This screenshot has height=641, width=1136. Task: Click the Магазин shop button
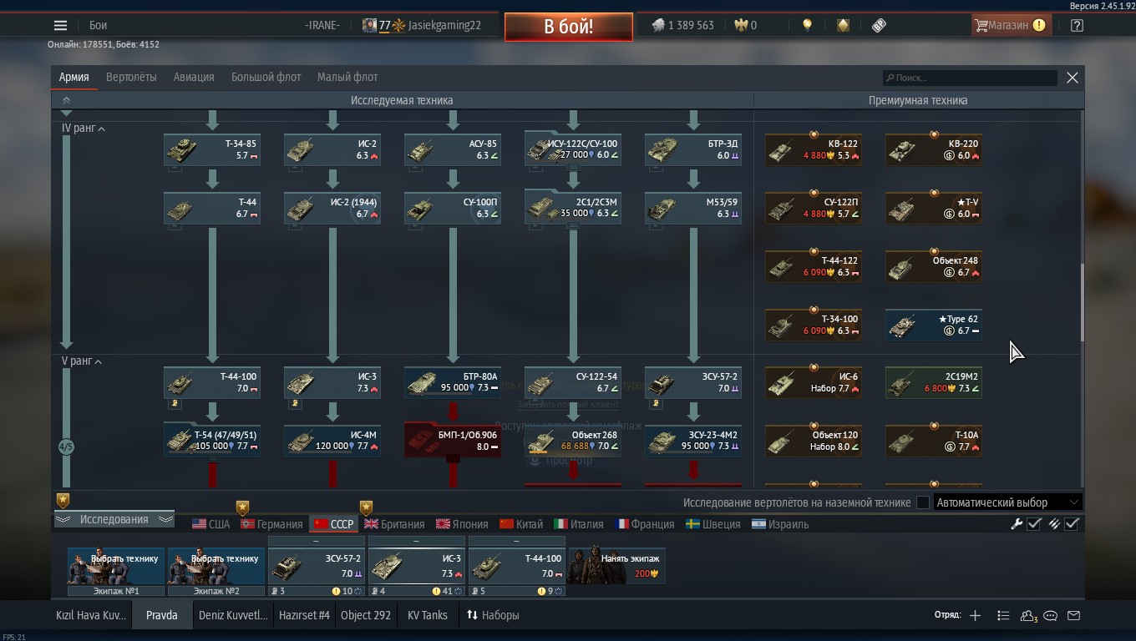tap(1010, 25)
